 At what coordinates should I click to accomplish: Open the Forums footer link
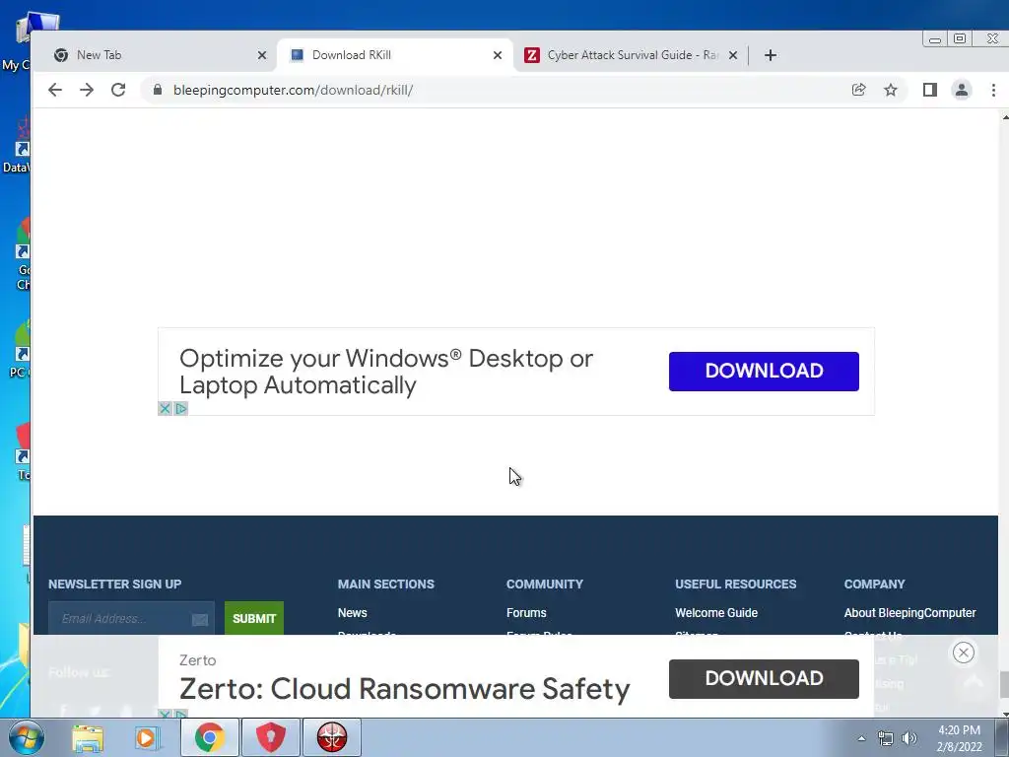tap(526, 613)
